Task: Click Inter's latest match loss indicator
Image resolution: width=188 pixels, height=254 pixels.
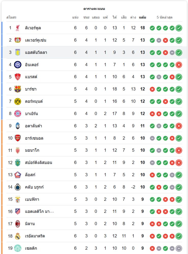Action: 179,65
